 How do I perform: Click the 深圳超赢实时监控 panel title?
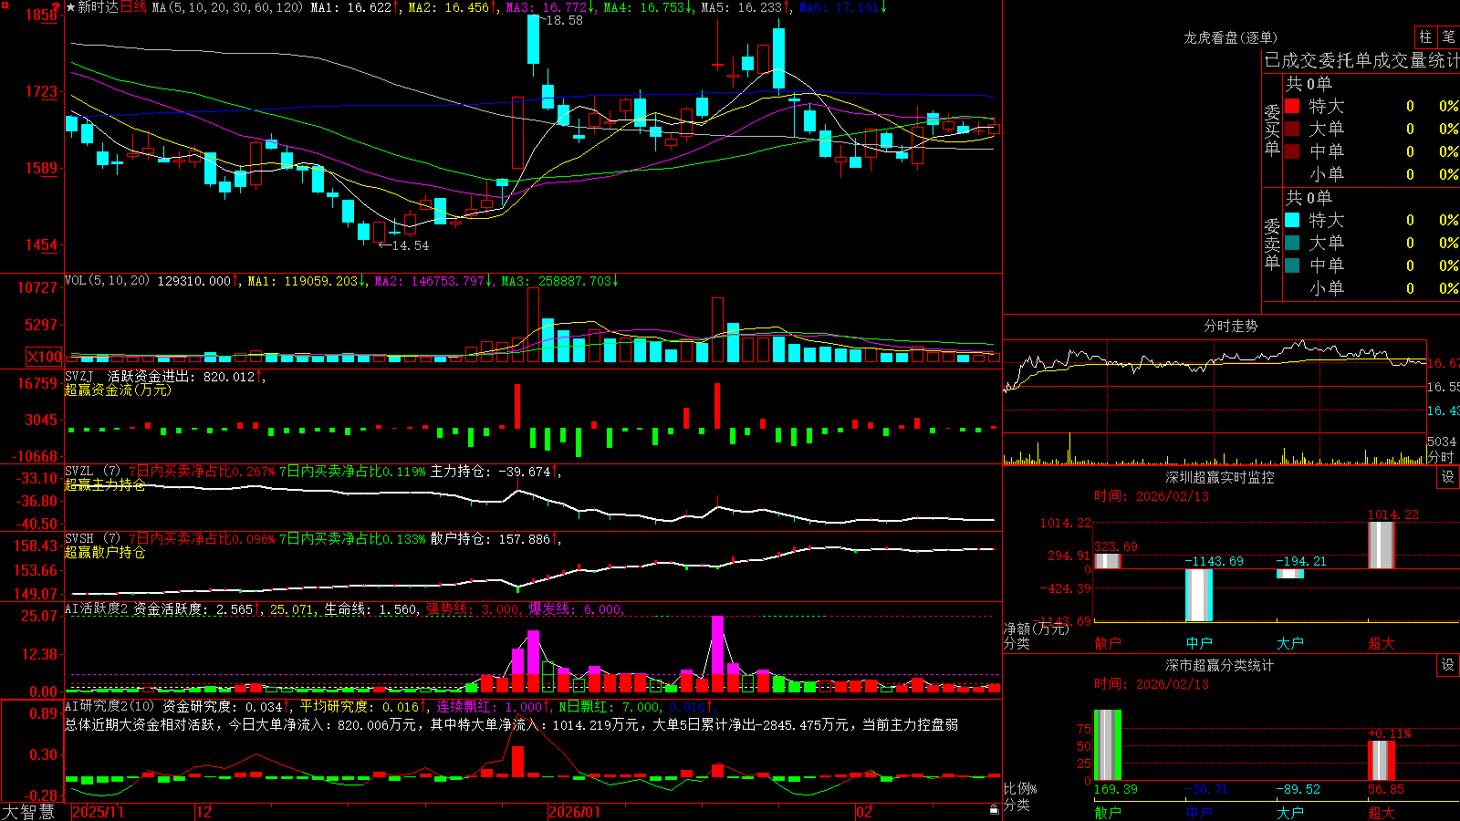[1220, 477]
